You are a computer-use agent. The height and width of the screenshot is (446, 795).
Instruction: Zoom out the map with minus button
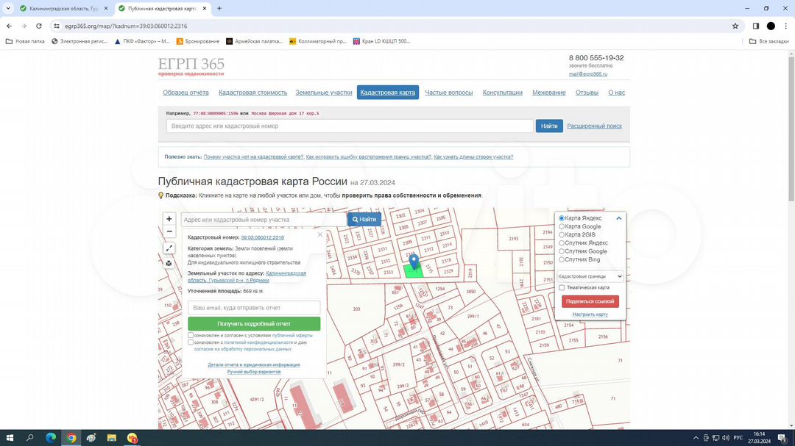click(169, 231)
